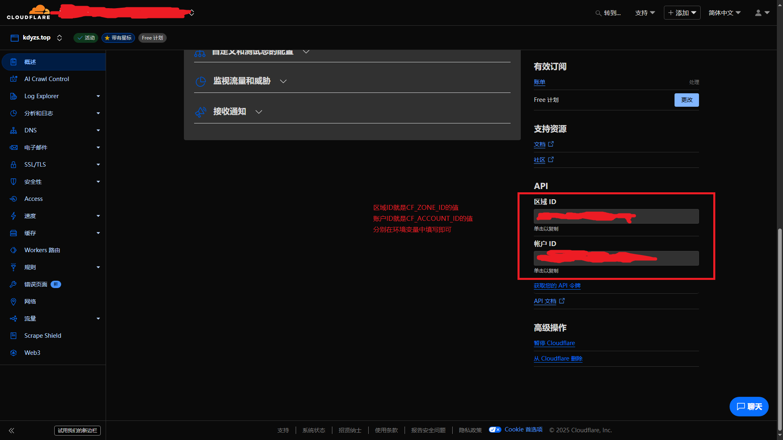Open the 概述 overview menu item
Image resolution: width=783 pixels, height=440 pixels.
click(30, 62)
